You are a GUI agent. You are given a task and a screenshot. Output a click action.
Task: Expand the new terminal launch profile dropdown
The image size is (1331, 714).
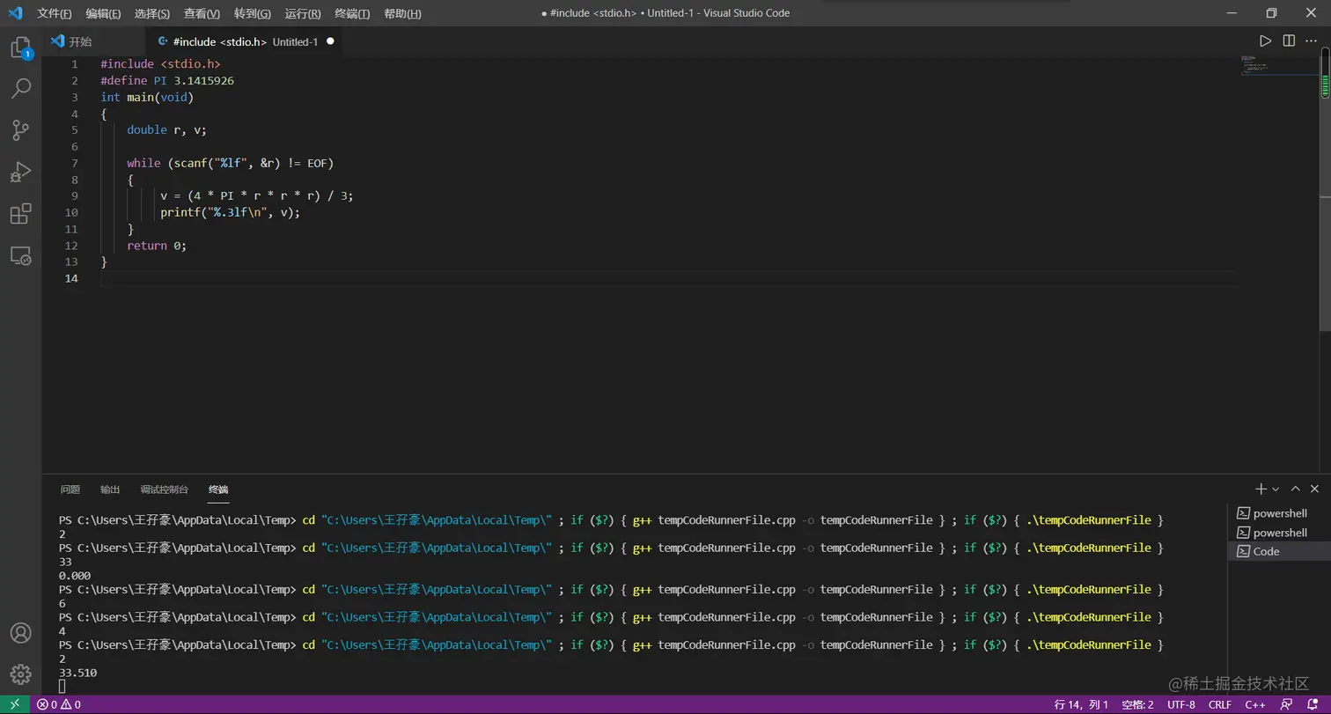(1276, 489)
